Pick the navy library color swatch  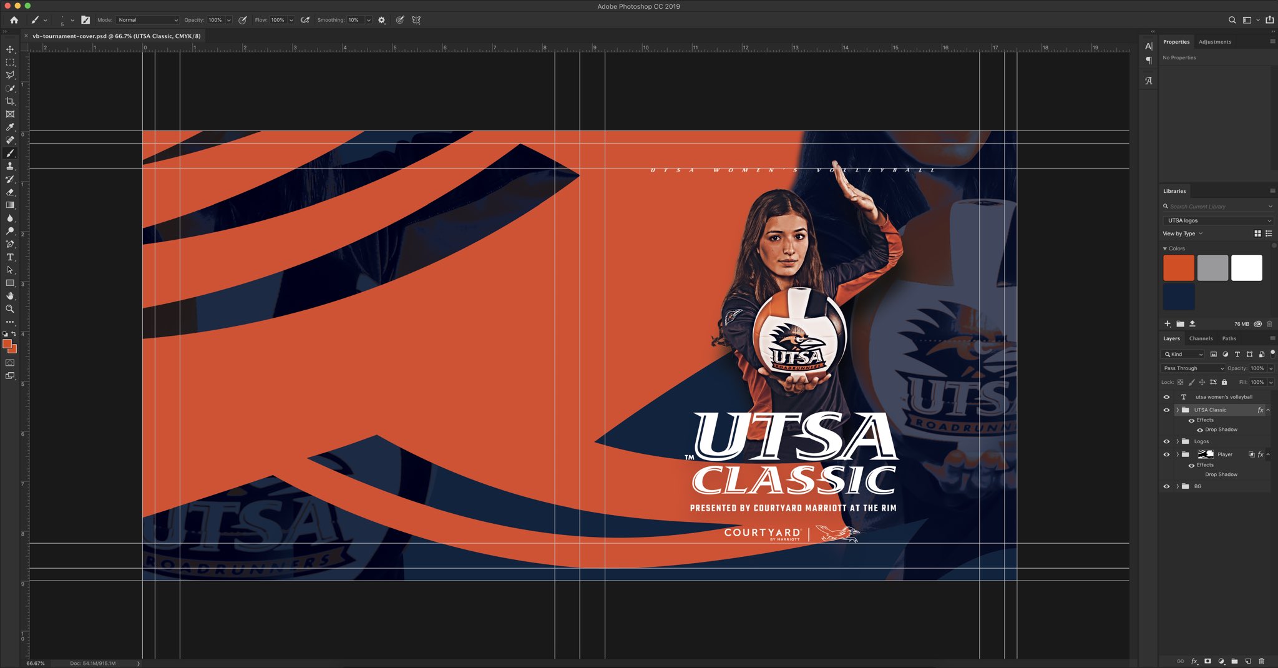tap(1179, 297)
